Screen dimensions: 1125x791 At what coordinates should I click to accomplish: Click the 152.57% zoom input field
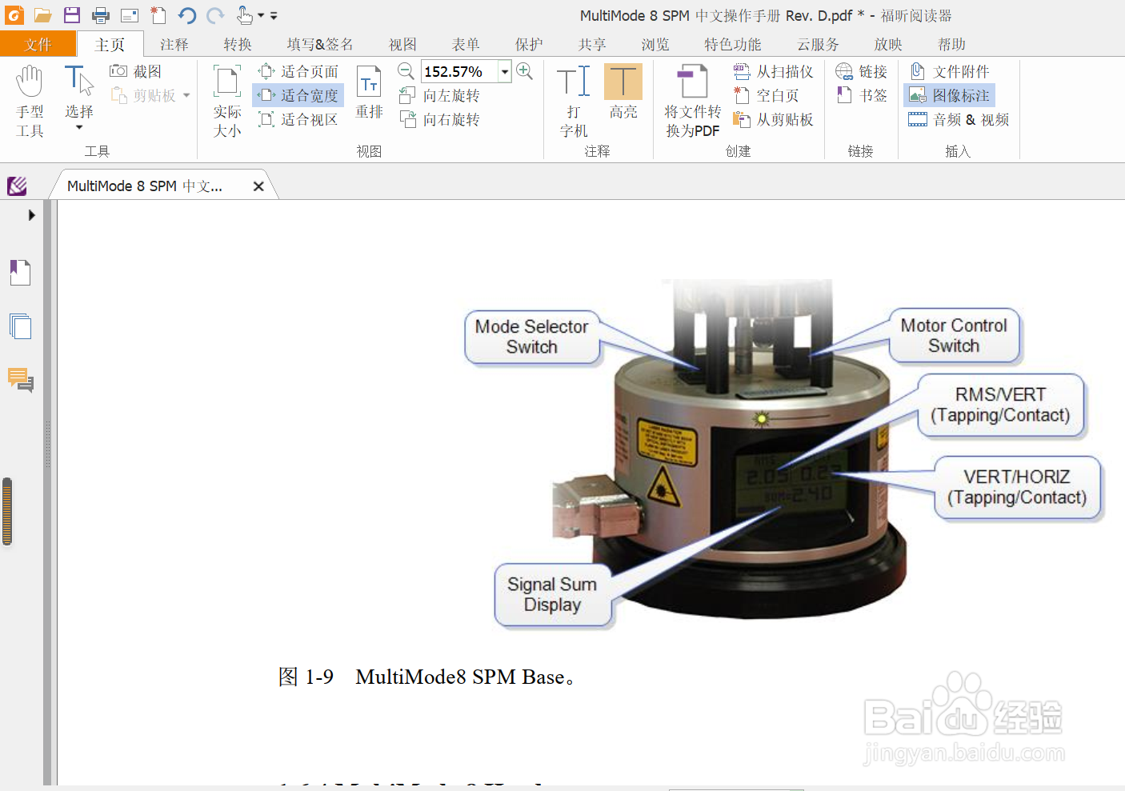459,72
